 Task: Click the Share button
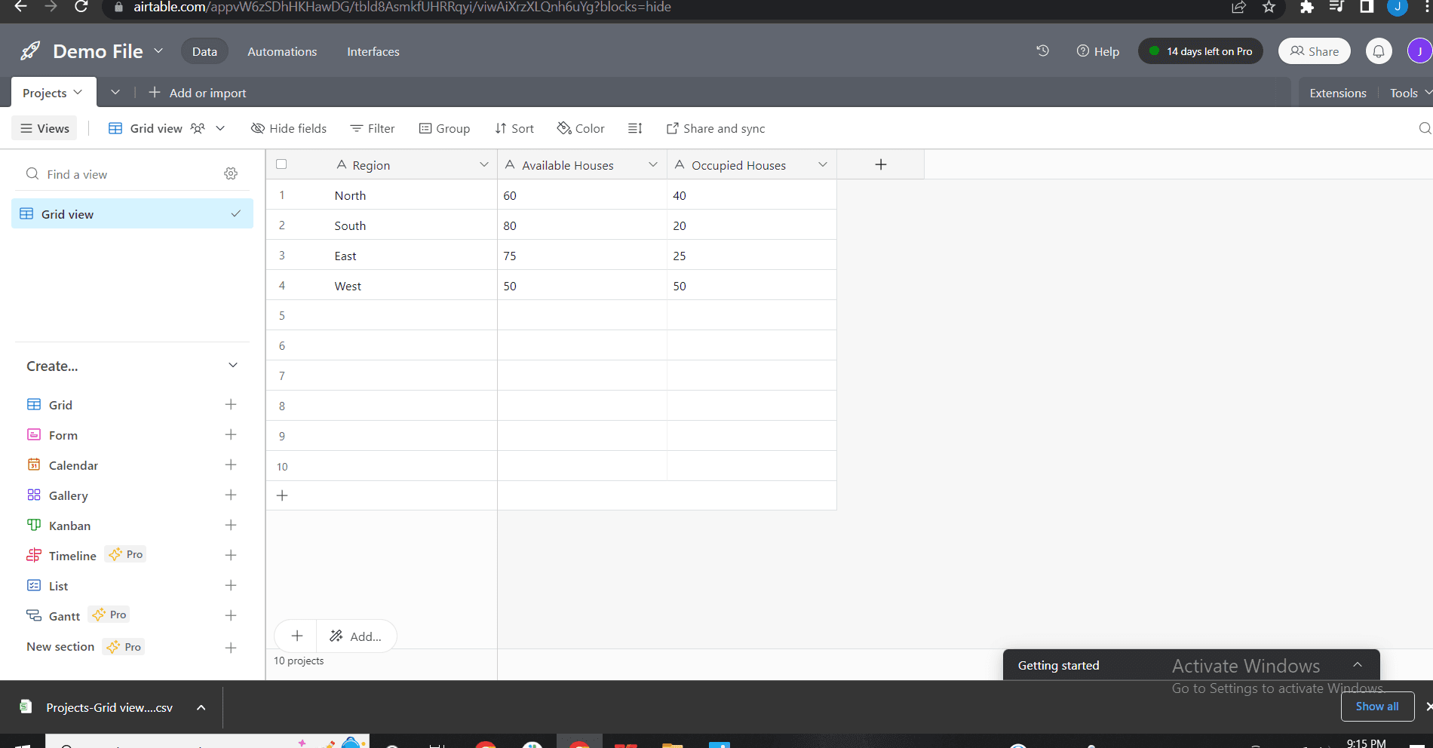1314,51
